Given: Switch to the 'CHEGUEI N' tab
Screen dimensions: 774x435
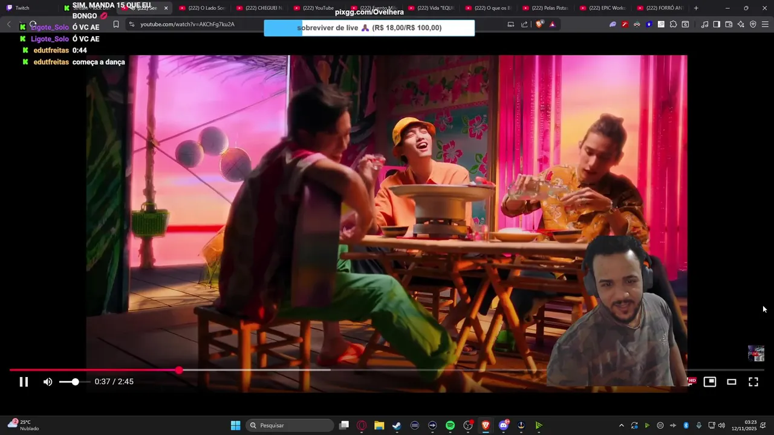Looking at the screenshot, I should pyautogui.click(x=259, y=8).
